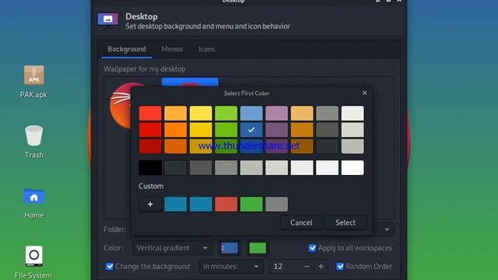Open the 'in minutes' interval dropdown
This screenshot has height=280, width=498.
(231, 266)
